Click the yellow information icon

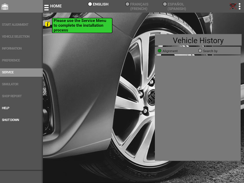point(48,24)
